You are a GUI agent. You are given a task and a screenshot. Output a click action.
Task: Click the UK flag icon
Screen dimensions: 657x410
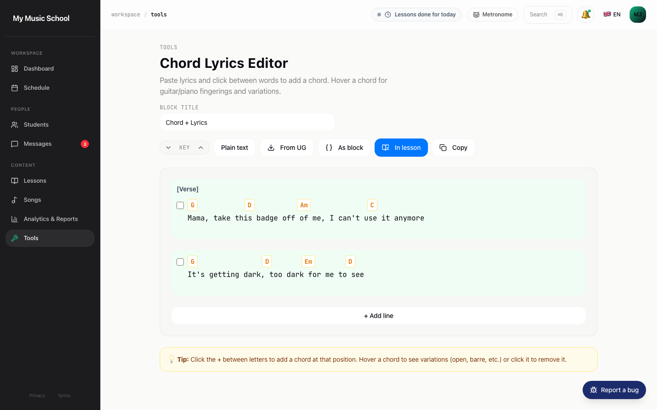607,14
